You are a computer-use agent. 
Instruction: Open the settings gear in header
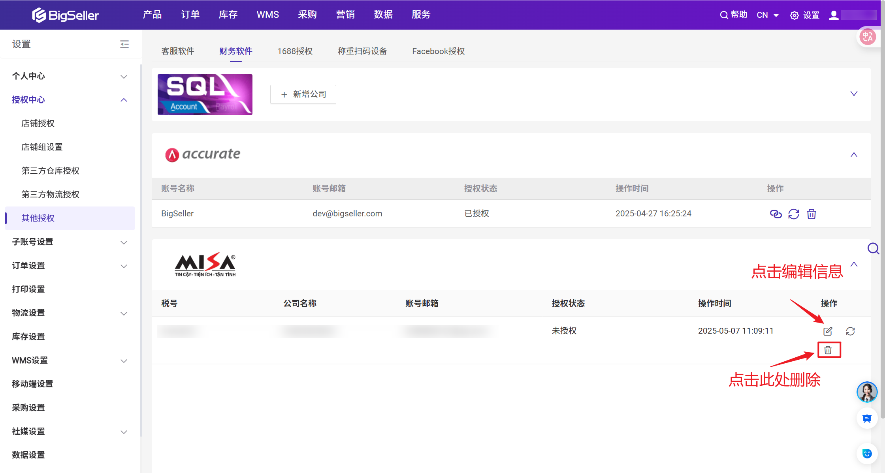(x=794, y=15)
